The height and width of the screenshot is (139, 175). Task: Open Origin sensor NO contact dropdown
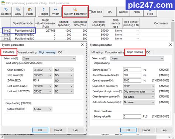[64, 70]
